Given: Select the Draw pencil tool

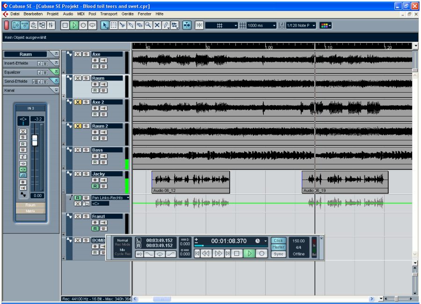Looking at the screenshot, I should click(x=166, y=25).
